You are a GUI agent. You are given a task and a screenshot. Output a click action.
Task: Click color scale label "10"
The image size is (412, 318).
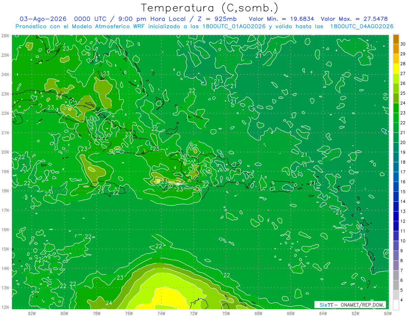[x=403, y=241]
